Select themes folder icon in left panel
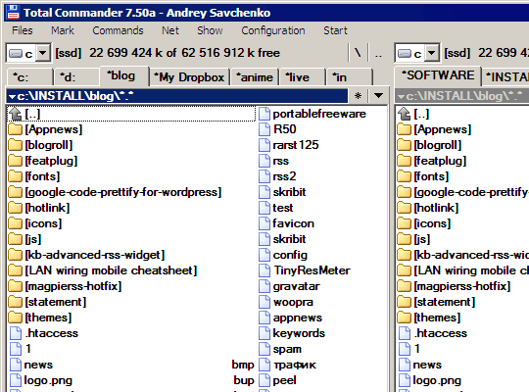 tap(15, 318)
